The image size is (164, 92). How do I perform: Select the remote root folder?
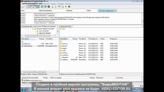(x=64, y=29)
